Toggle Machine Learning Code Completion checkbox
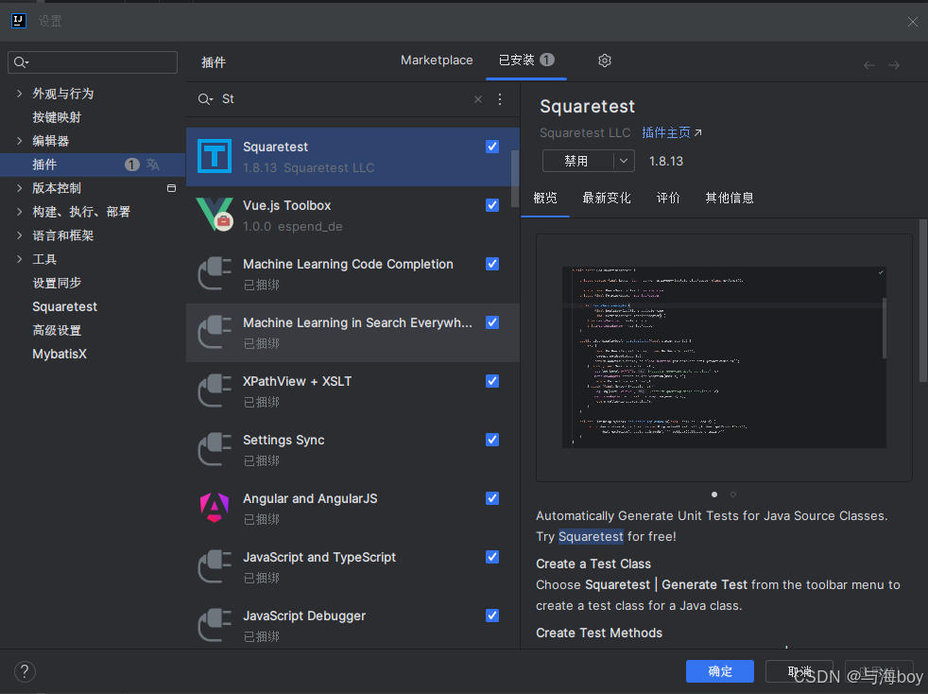 [x=492, y=264]
